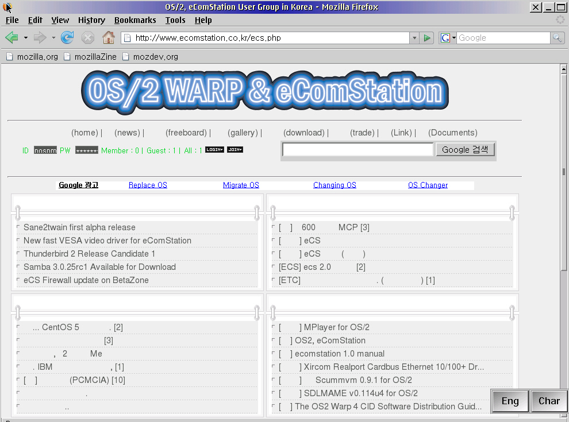Click the LOGIN button image

(x=214, y=150)
